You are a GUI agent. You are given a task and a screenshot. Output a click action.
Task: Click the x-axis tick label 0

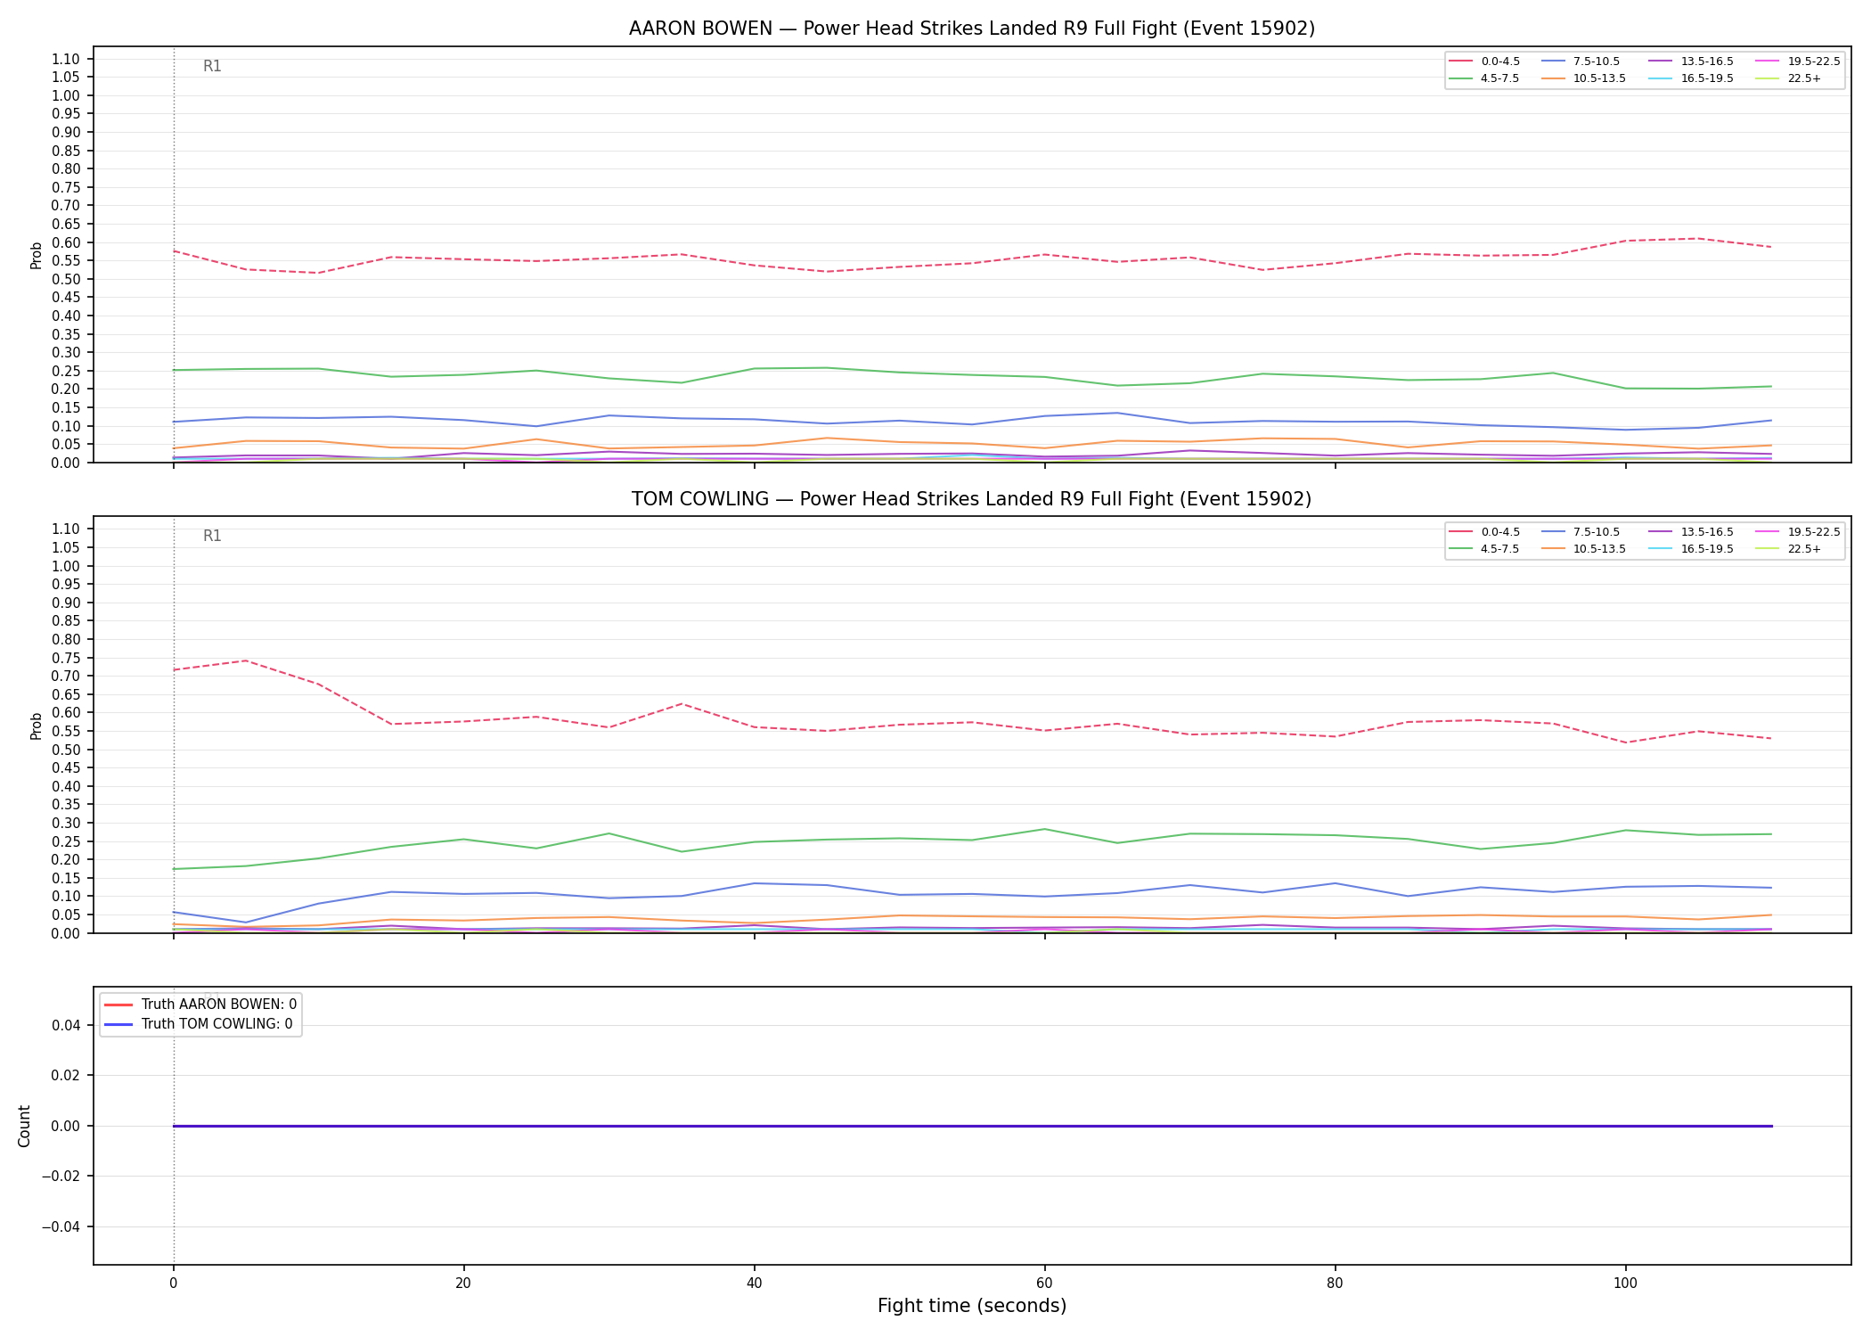[x=173, y=1284]
